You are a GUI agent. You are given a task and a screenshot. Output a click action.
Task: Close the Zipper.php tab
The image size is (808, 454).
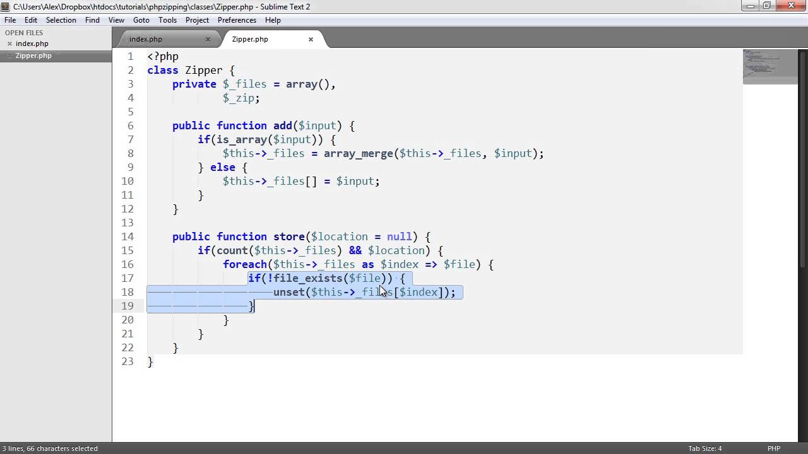tap(311, 39)
